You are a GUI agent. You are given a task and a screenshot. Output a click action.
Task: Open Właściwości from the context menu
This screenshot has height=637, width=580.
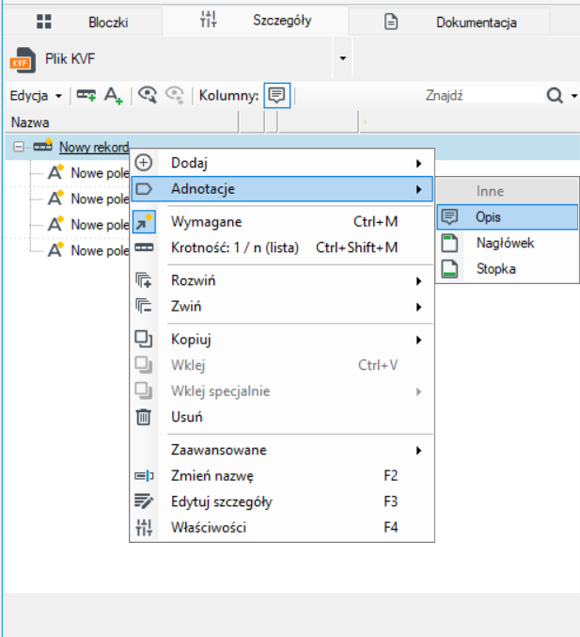282,528
